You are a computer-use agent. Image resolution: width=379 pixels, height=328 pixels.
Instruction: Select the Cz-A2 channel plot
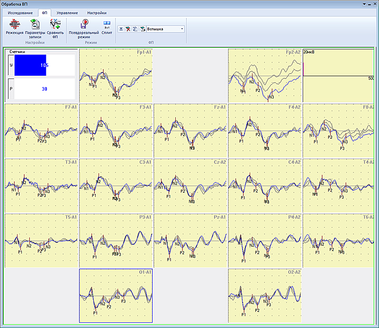190,186
